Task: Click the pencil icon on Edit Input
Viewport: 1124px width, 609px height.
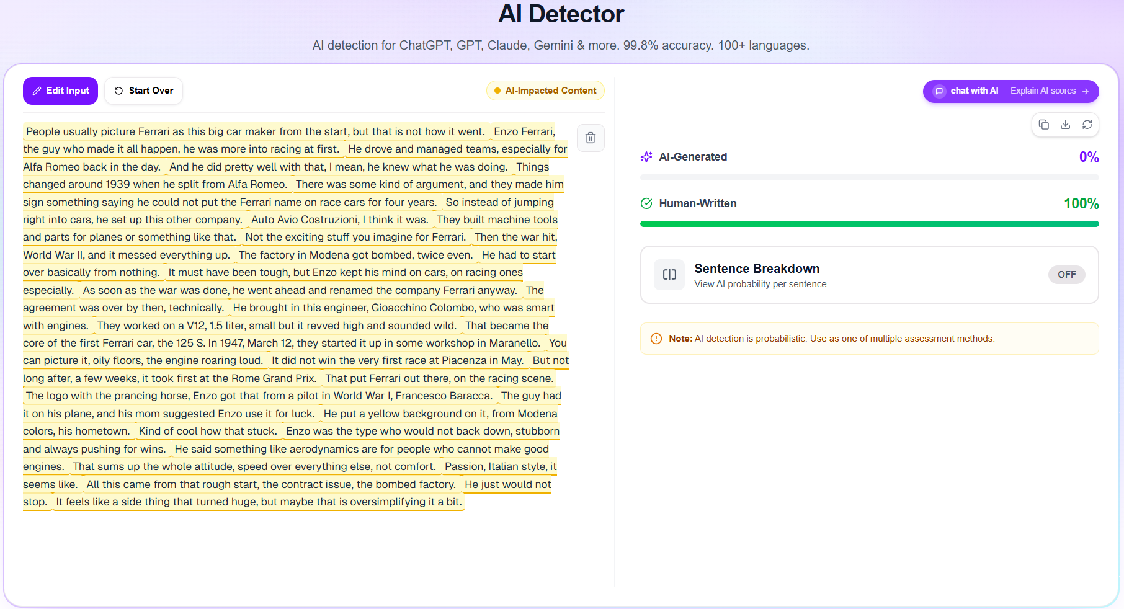Action: coord(37,91)
